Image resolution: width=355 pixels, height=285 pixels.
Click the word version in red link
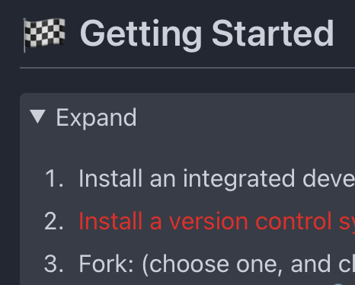pyautogui.click(x=209, y=222)
